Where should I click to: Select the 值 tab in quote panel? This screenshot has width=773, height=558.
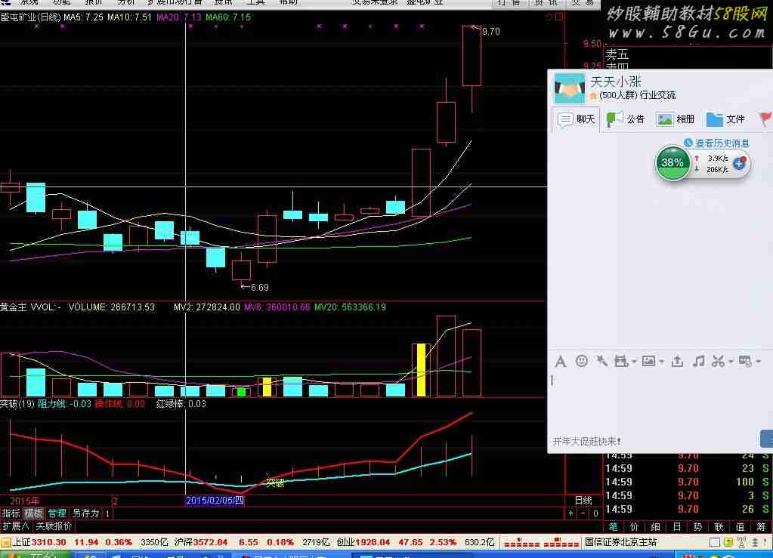(x=741, y=526)
